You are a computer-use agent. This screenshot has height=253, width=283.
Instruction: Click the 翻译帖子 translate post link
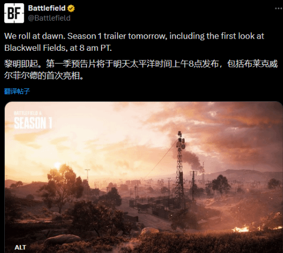(x=17, y=92)
